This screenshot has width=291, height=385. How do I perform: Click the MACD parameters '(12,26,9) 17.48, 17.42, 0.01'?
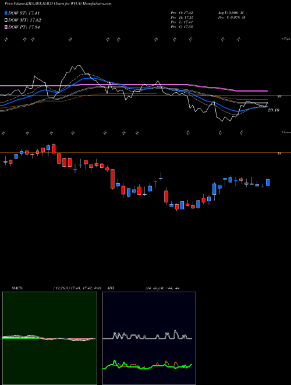(x=77, y=288)
